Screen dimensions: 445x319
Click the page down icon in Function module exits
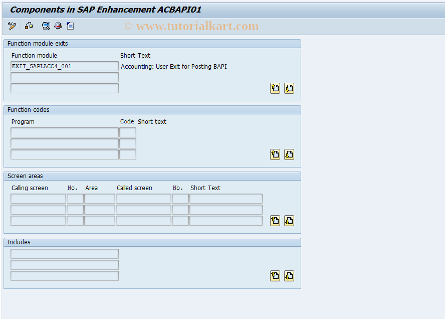tap(289, 88)
